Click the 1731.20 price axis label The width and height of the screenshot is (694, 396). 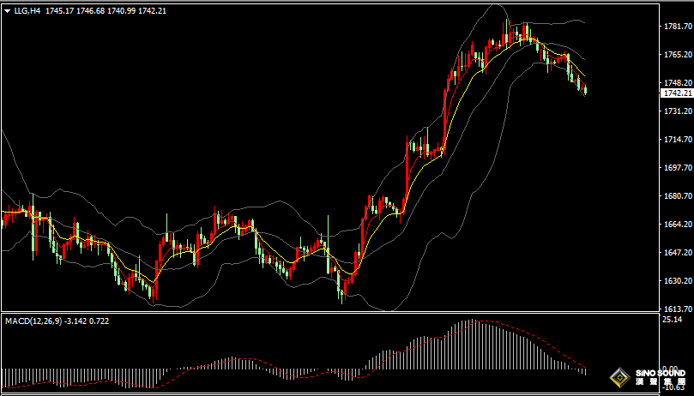[677, 111]
